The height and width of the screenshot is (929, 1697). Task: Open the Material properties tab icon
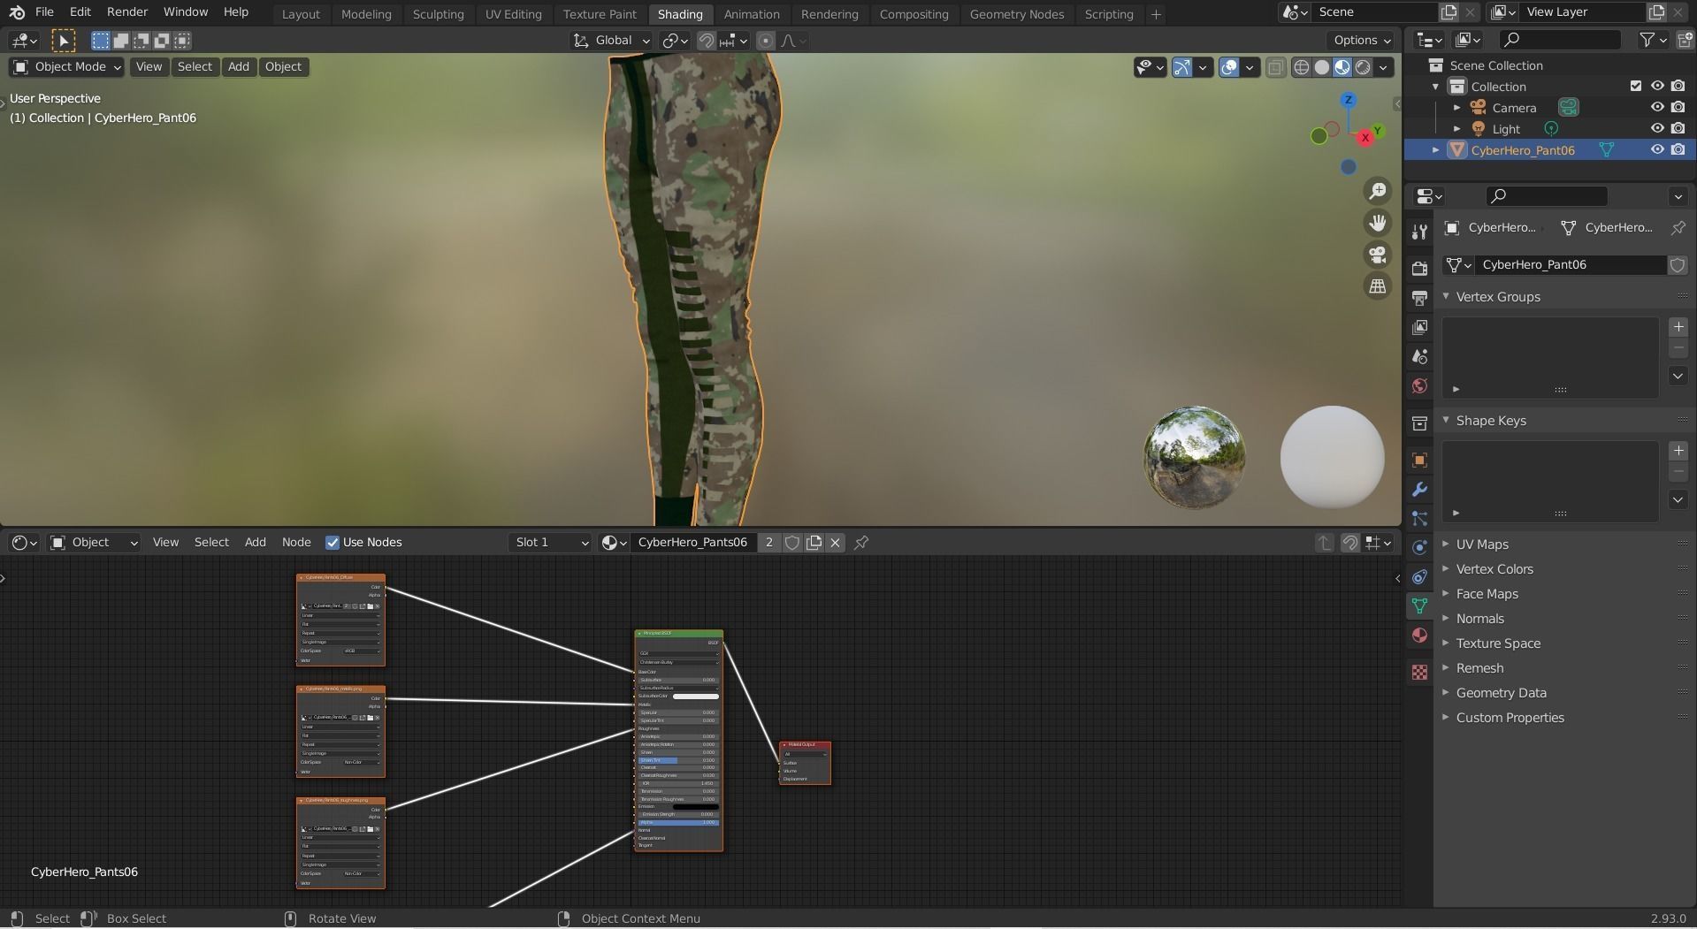click(1419, 635)
